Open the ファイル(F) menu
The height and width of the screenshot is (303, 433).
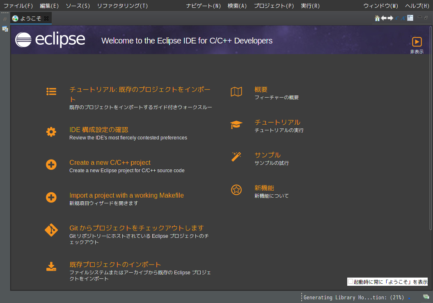(x=18, y=6)
